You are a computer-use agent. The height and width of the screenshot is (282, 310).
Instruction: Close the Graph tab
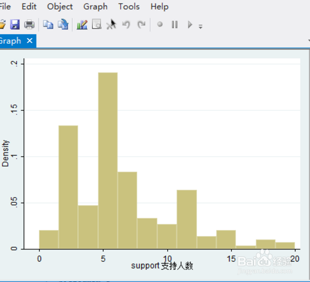pos(30,41)
